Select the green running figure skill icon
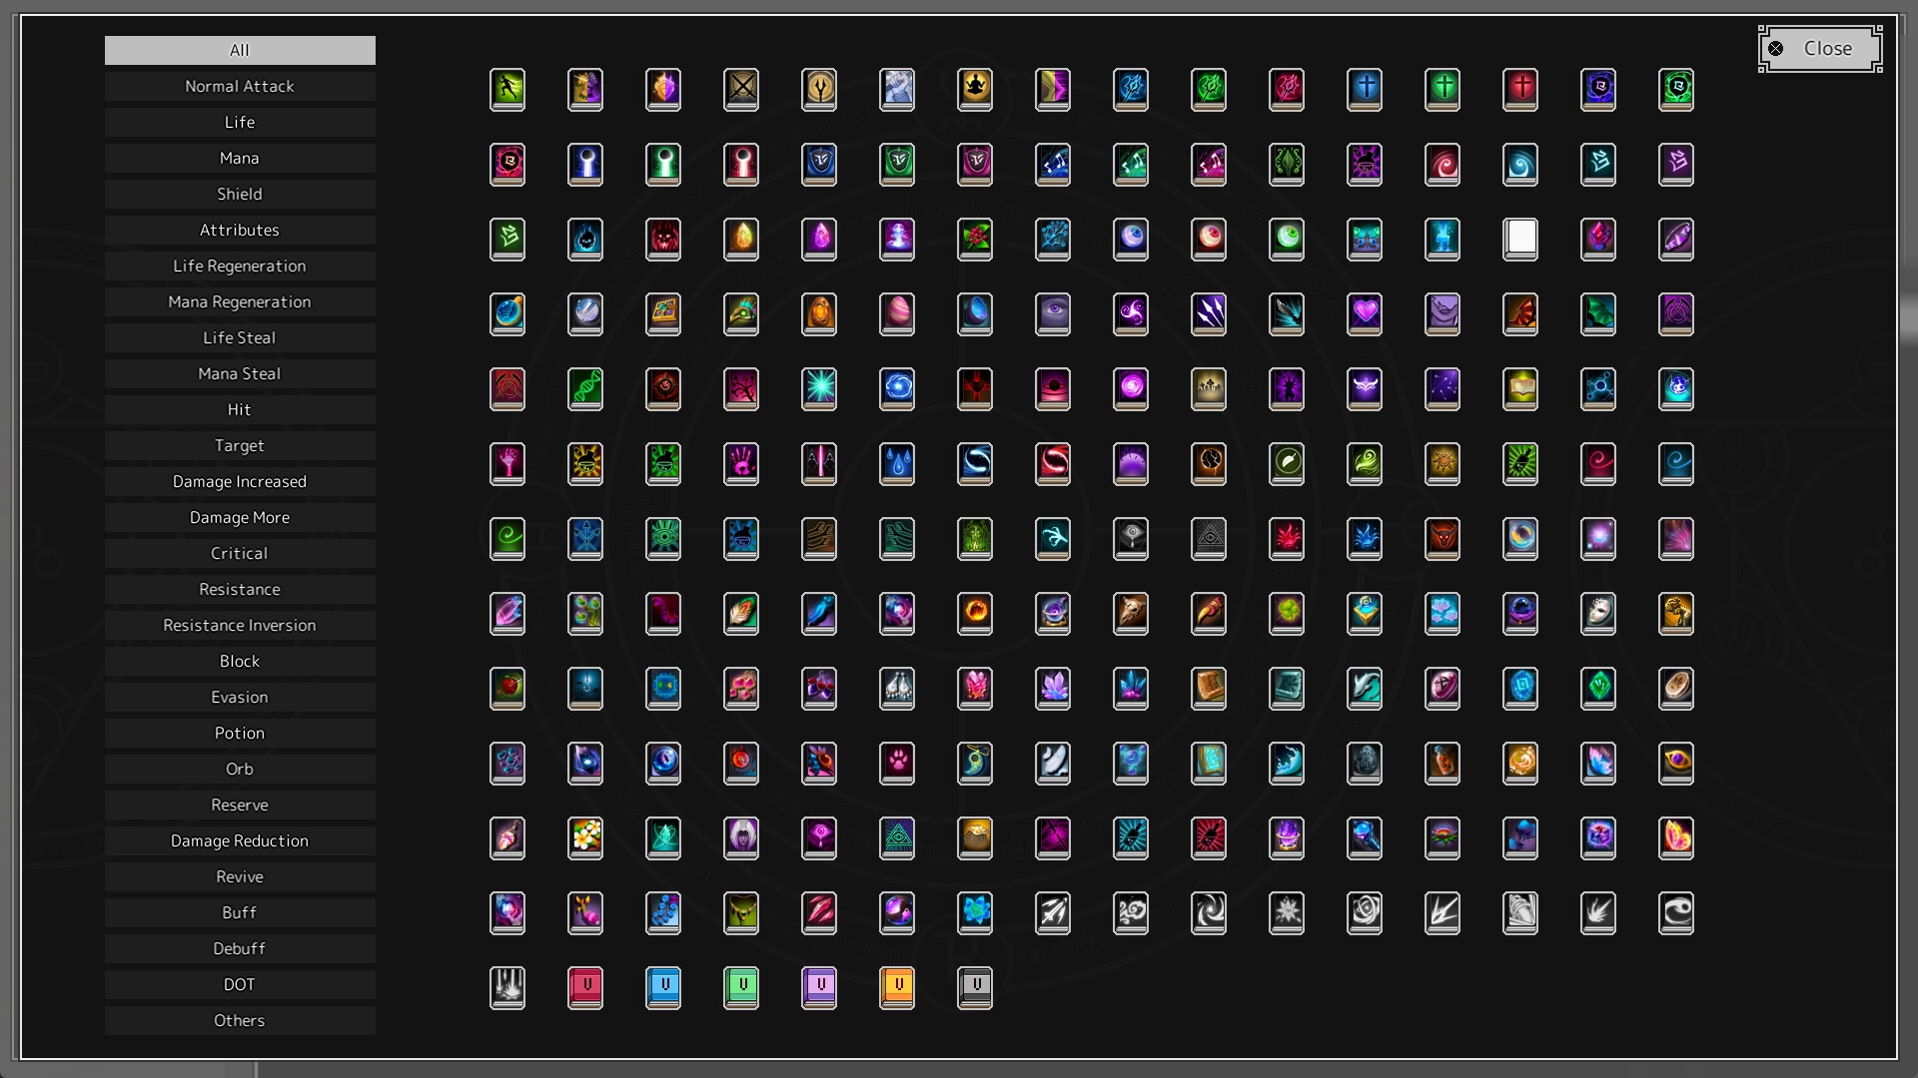Screen dimensions: 1918x1078 pos(507,89)
